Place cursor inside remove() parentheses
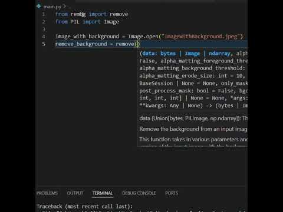The width and height of the screenshot is (283, 212). [x=137, y=44]
